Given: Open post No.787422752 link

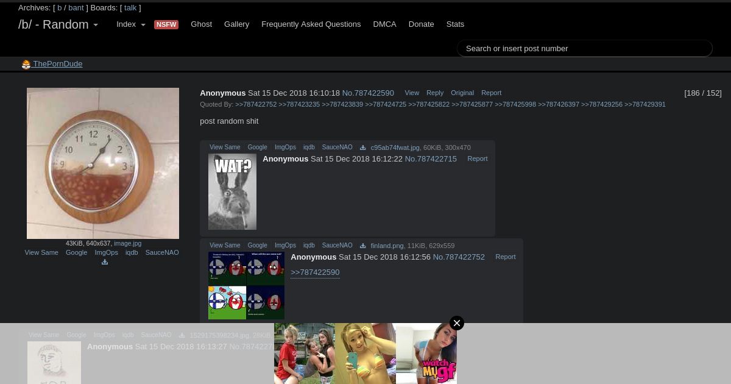Looking at the screenshot, I should (x=459, y=257).
